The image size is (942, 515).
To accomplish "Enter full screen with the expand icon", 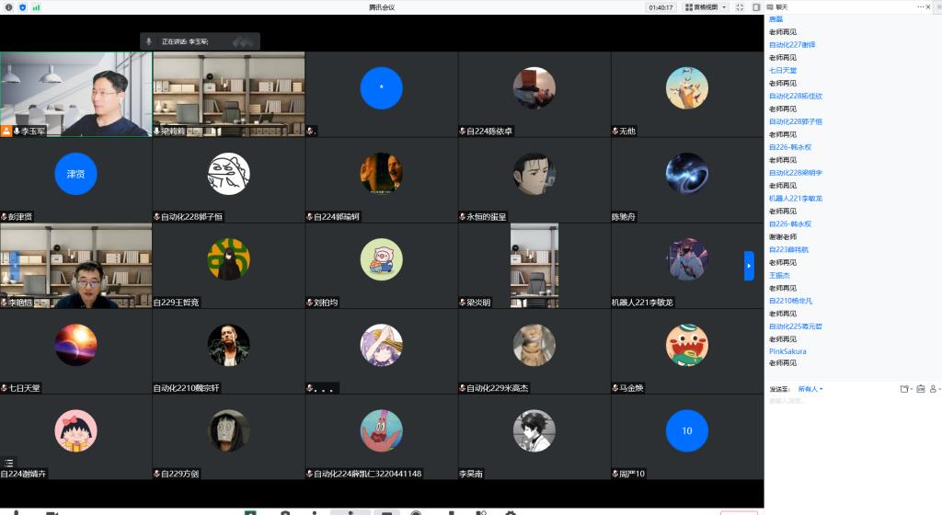I will [x=740, y=6].
